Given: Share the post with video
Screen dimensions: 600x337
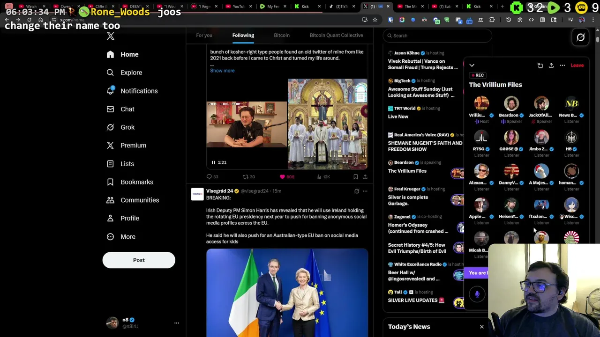Looking at the screenshot, I should click(x=365, y=177).
